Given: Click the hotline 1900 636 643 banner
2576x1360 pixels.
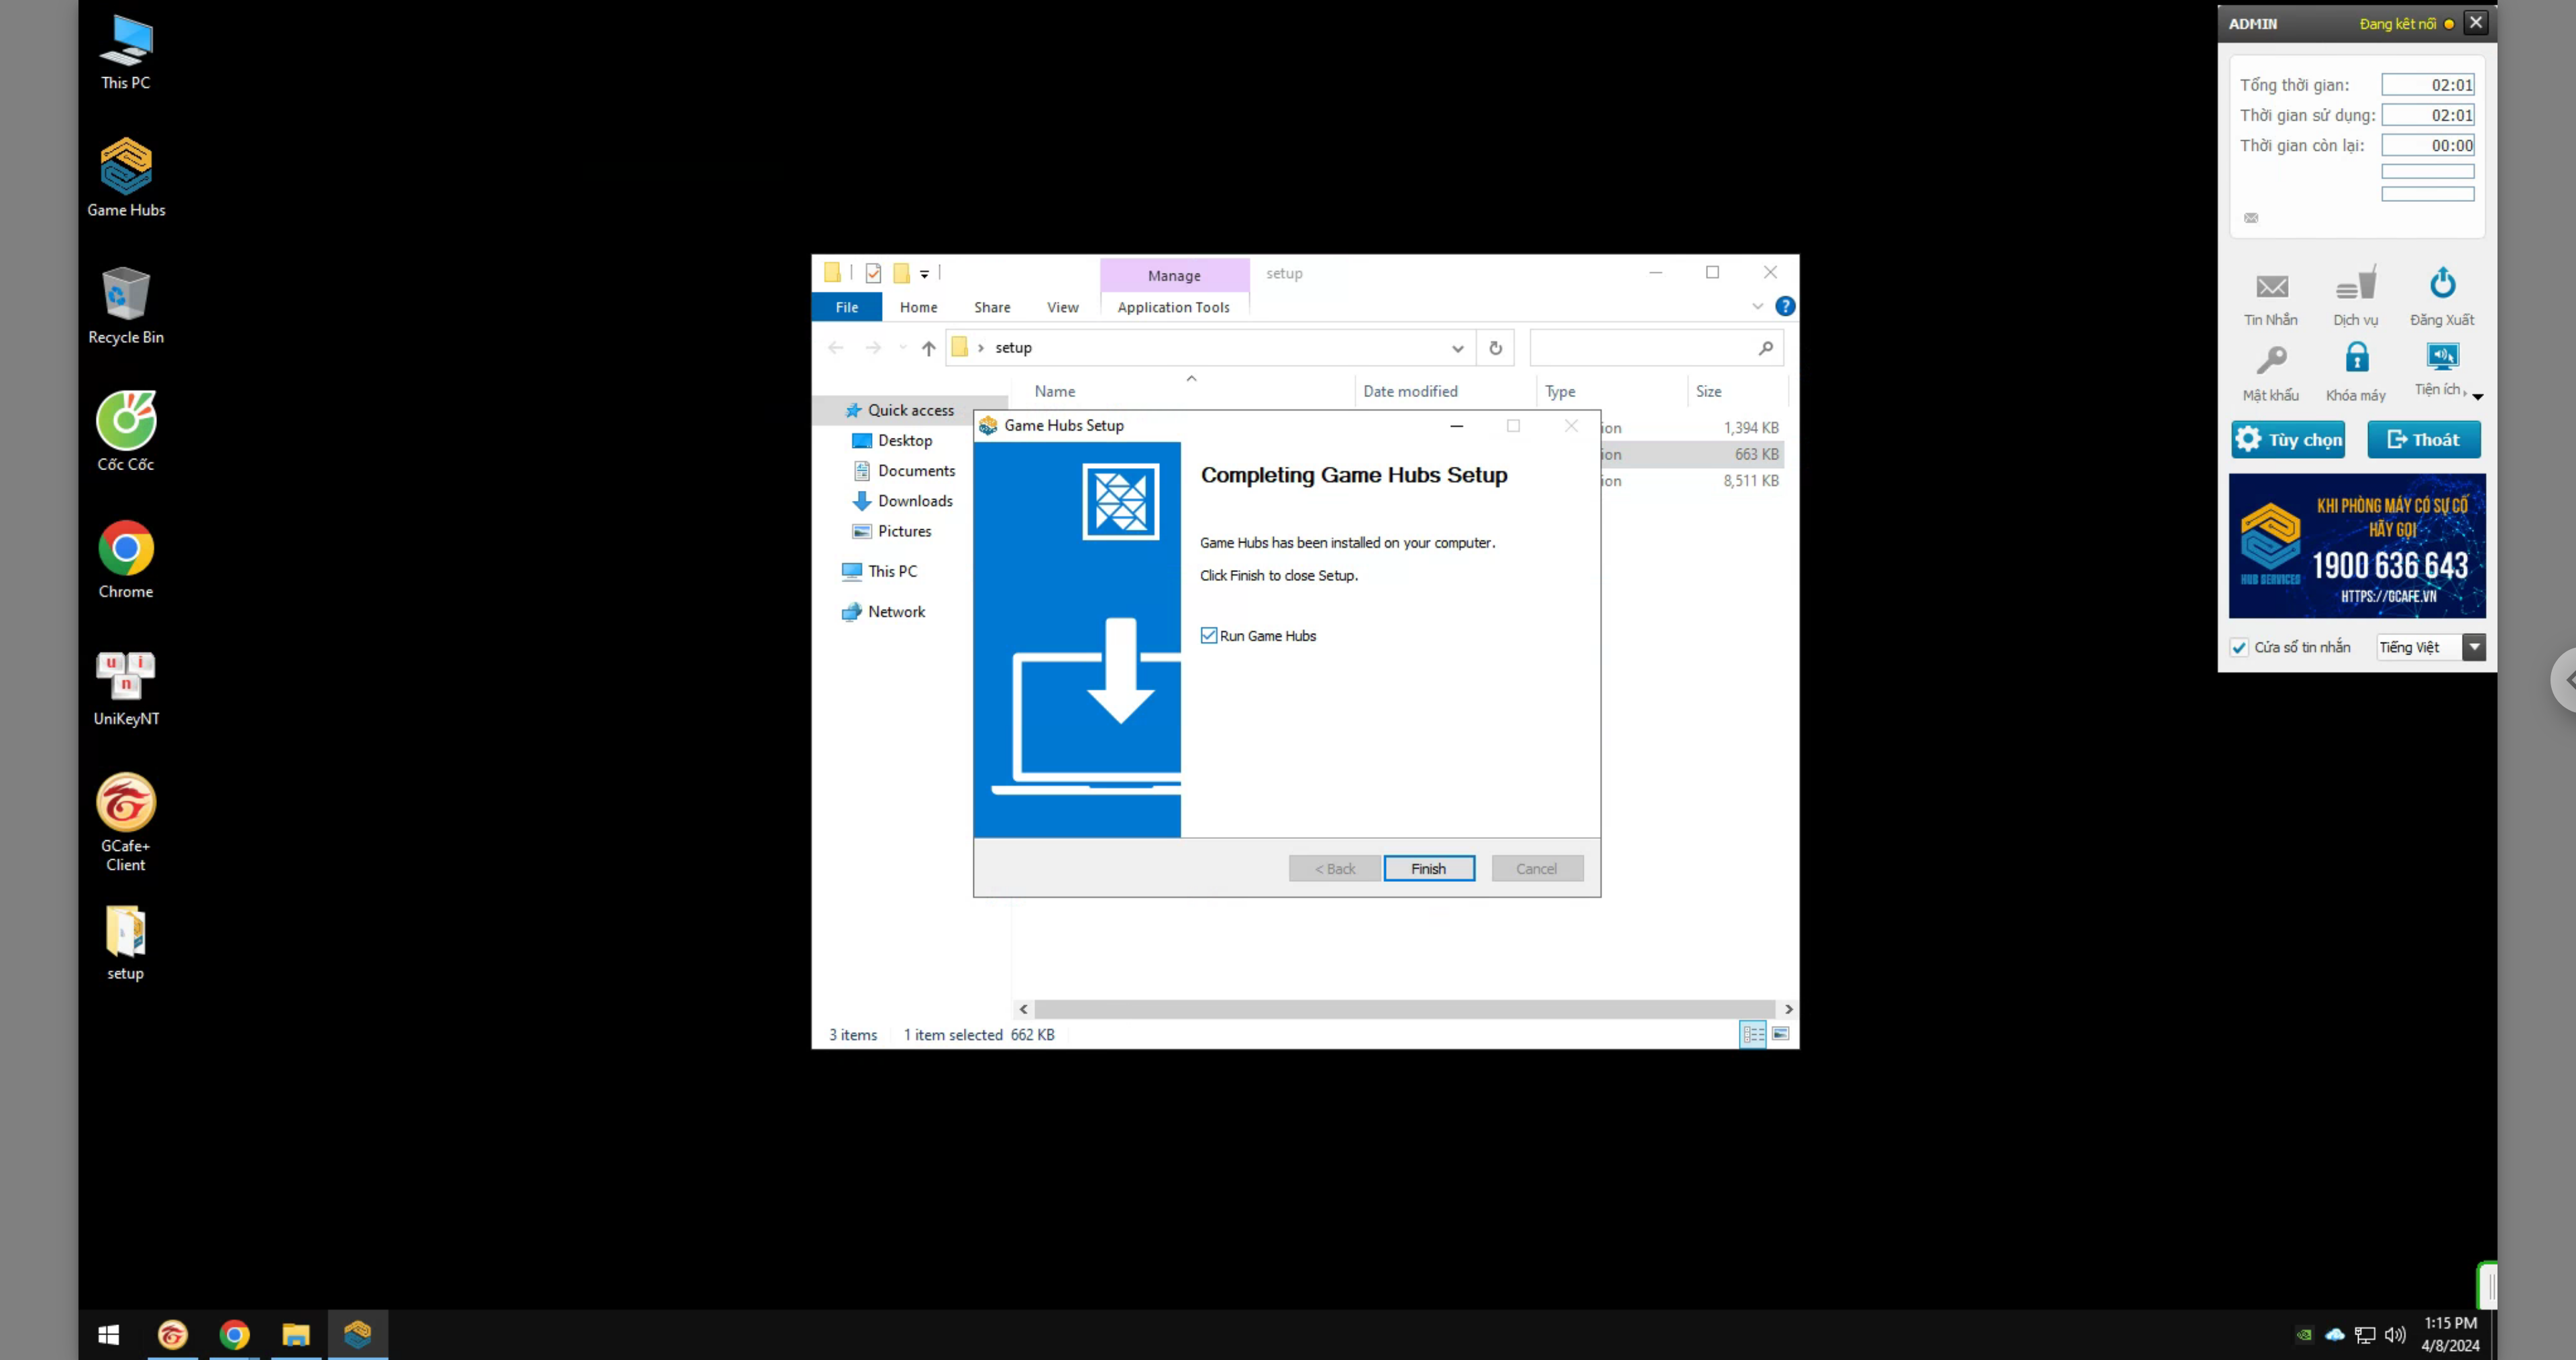Looking at the screenshot, I should (2357, 546).
